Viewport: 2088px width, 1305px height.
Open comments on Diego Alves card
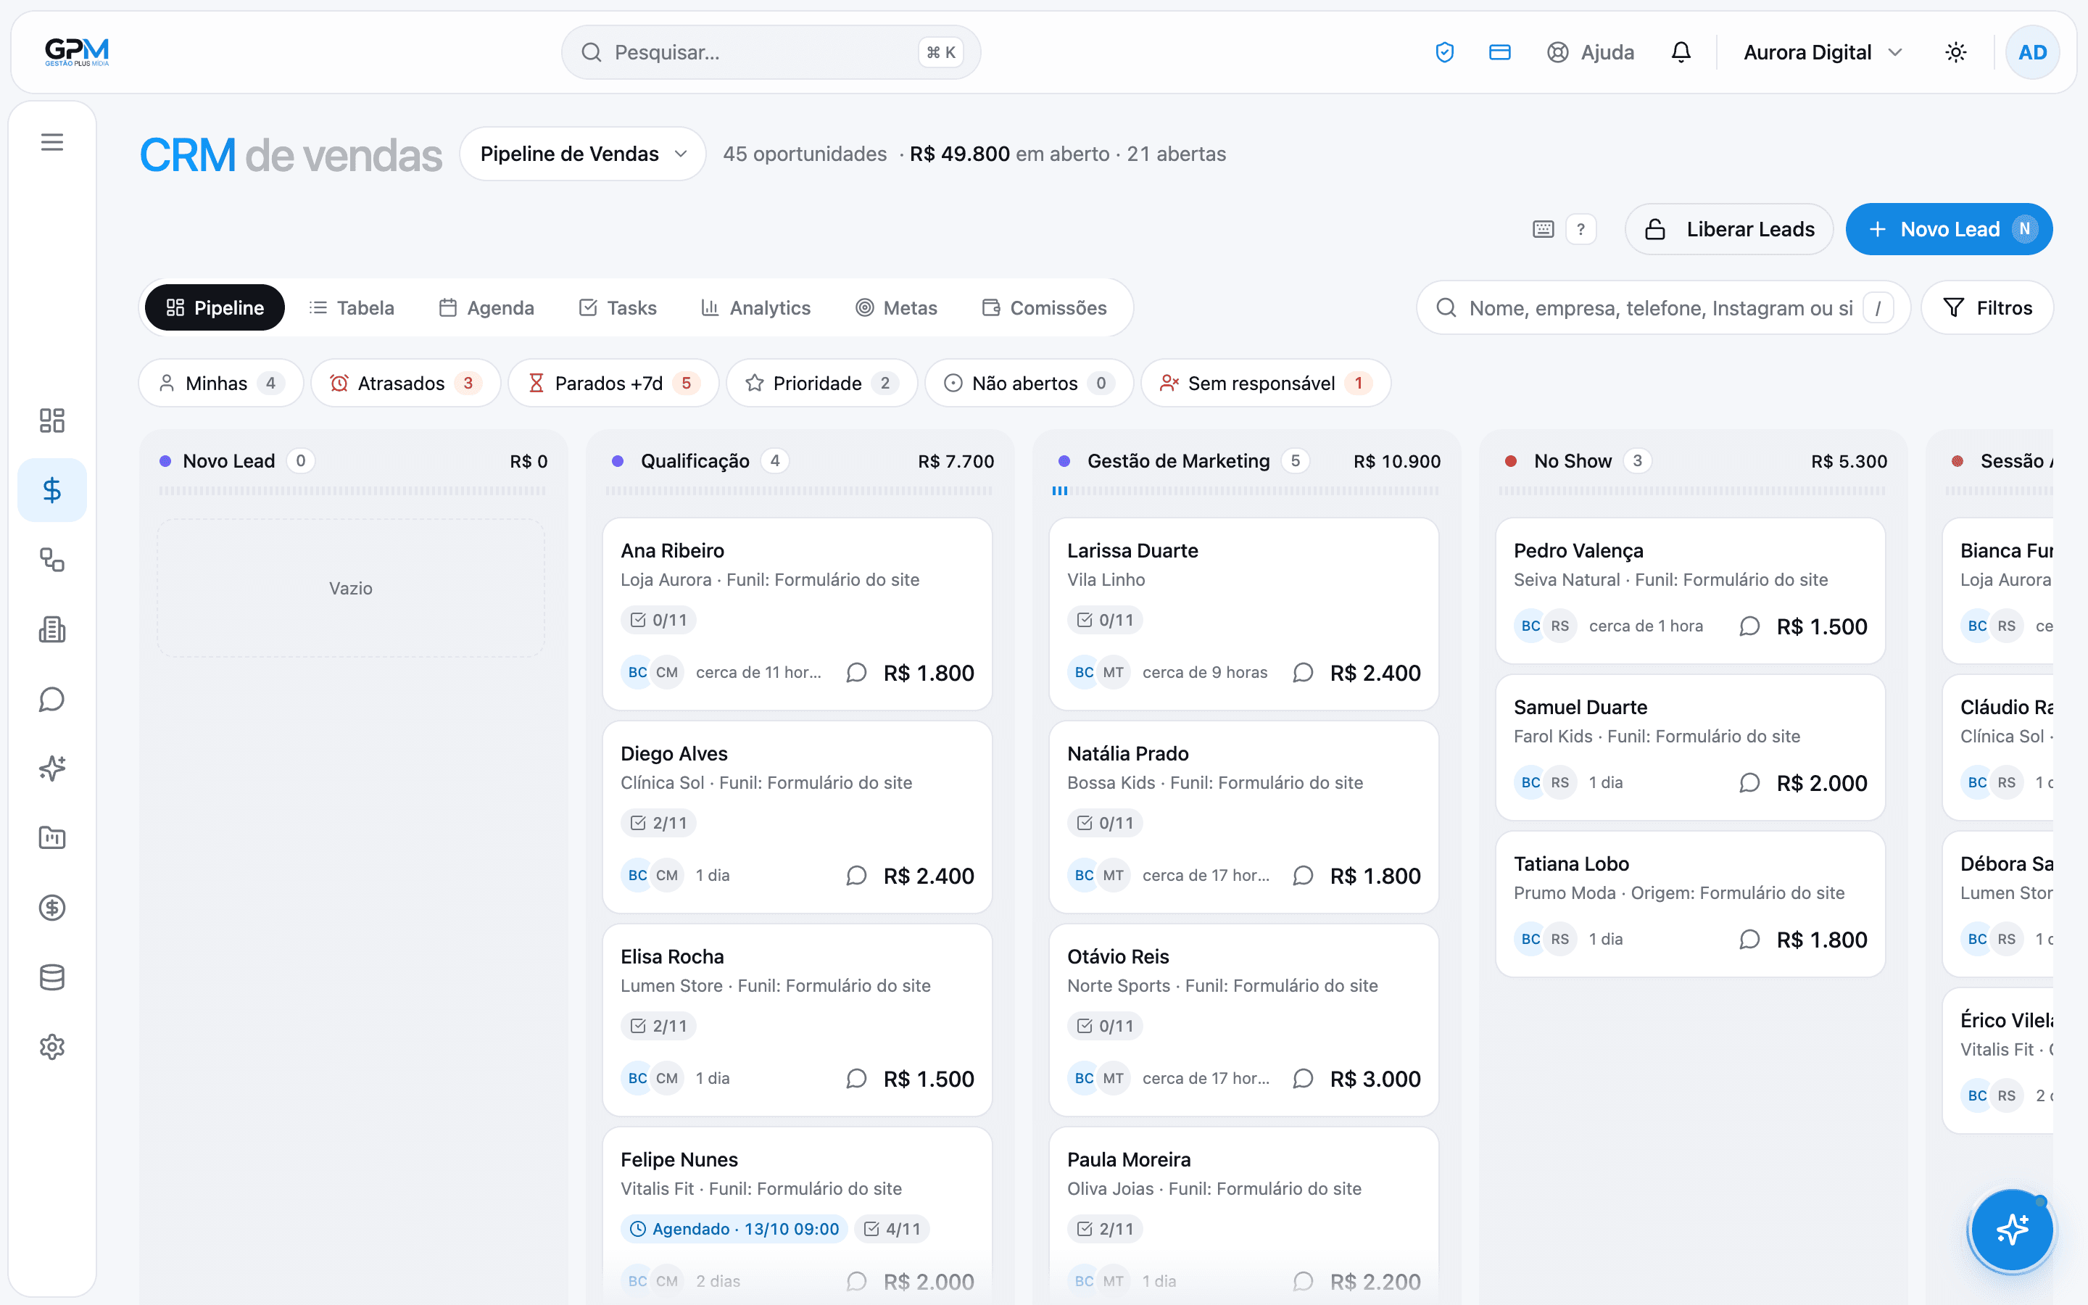coord(856,875)
